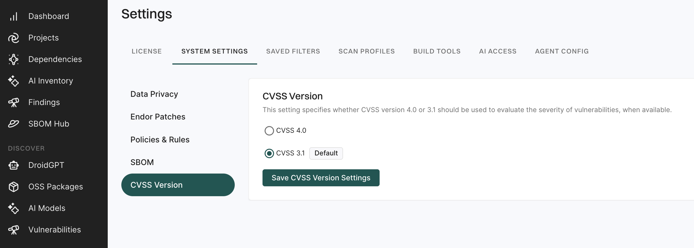Open AI Inventory from the sidebar
Screen dimensions: 694x248
click(51, 81)
